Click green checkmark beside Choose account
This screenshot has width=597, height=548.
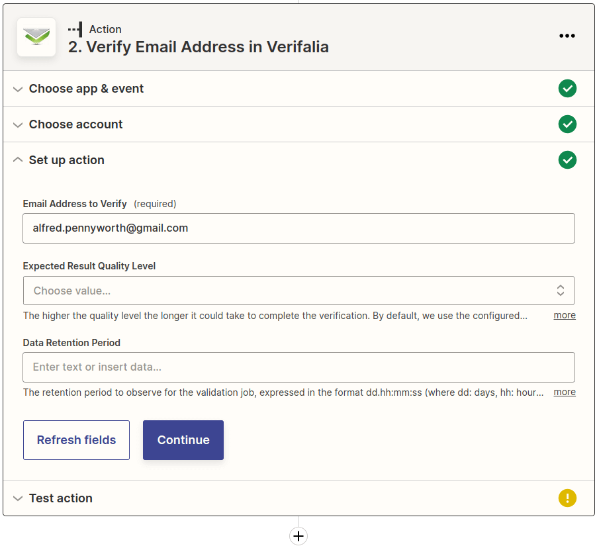coord(567,124)
